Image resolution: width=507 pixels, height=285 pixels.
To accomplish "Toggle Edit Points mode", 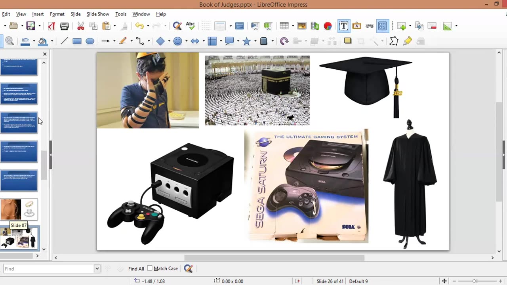I will (394, 41).
